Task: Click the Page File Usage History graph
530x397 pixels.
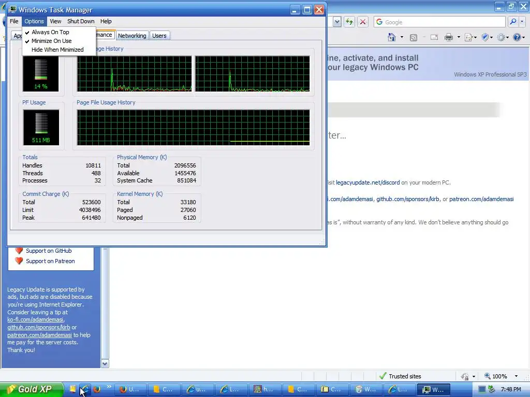Action: point(194,127)
